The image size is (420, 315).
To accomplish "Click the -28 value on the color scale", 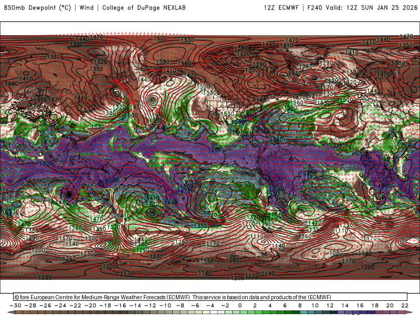I will (x=30, y=306).
